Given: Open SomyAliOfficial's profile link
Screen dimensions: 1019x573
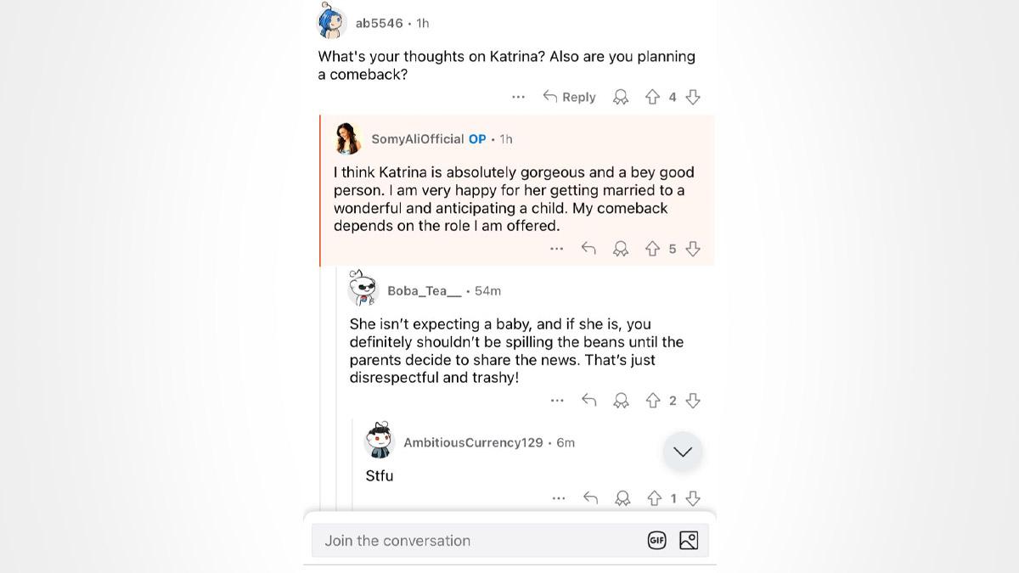Looking at the screenshot, I should coord(417,139).
